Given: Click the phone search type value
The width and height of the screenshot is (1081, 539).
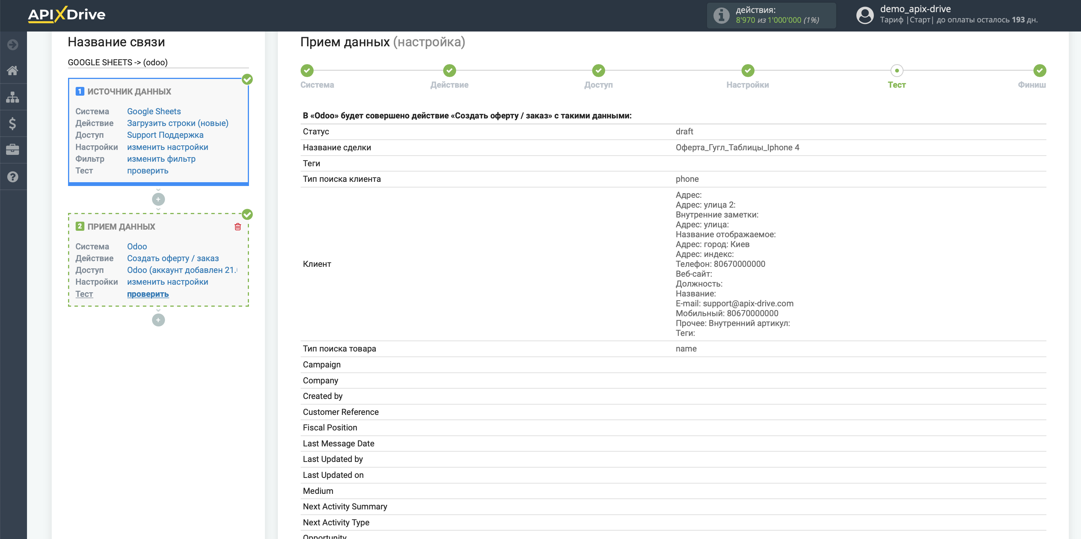Looking at the screenshot, I should [x=687, y=179].
